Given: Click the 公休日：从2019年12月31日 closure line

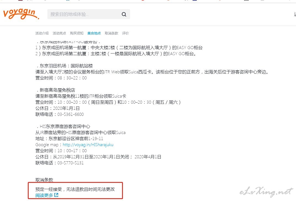Looking at the screenshot, I should pos(98,157).
